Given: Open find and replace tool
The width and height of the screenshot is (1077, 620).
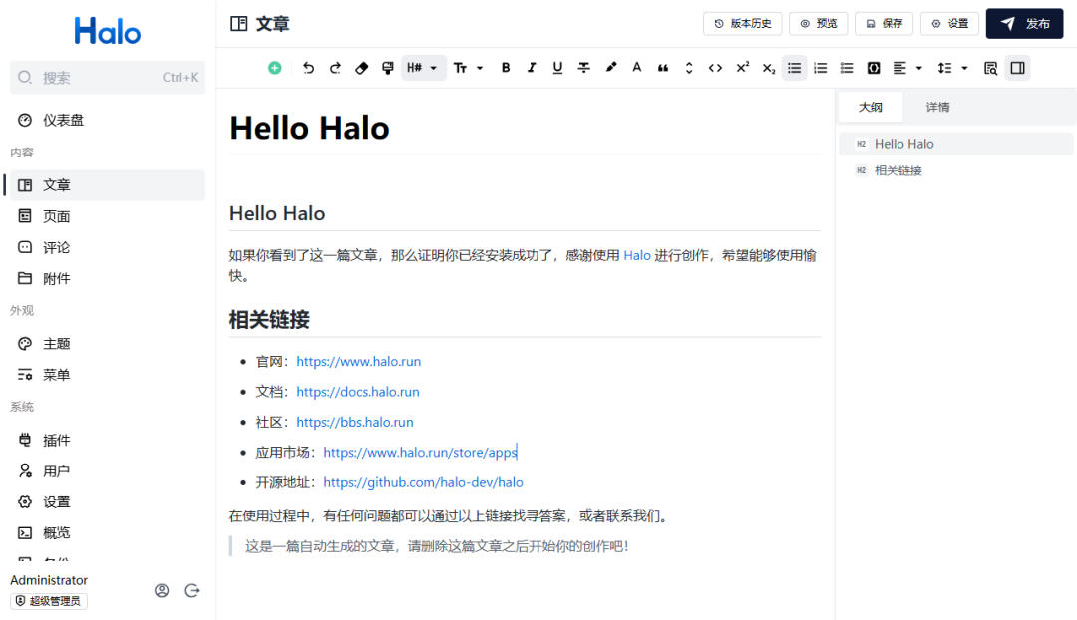Looking at the screenshot, I should click(x=990, y=68).
